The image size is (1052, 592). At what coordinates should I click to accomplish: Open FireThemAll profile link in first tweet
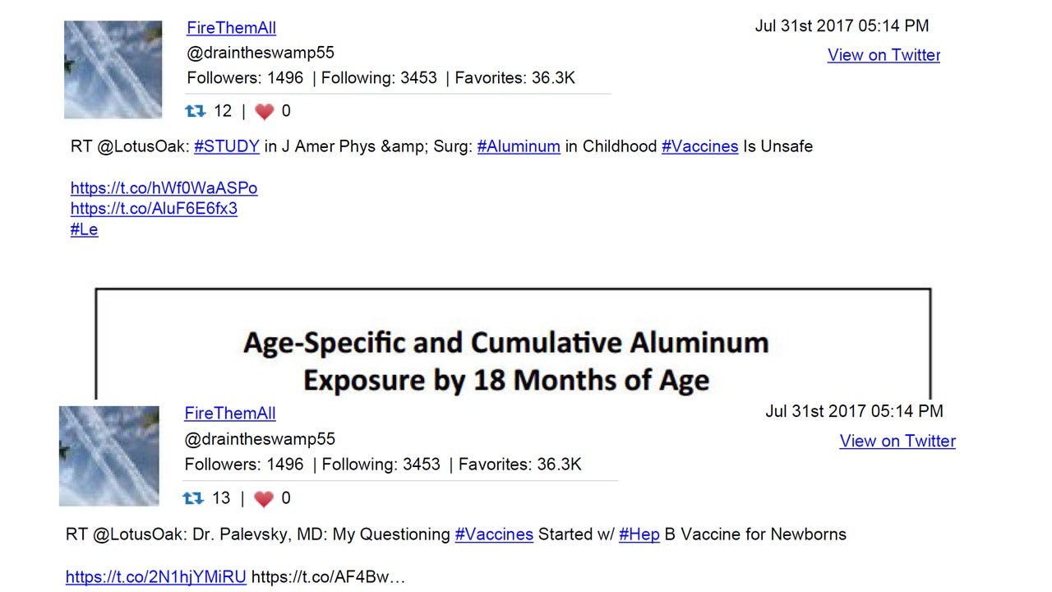pos(232,28)
